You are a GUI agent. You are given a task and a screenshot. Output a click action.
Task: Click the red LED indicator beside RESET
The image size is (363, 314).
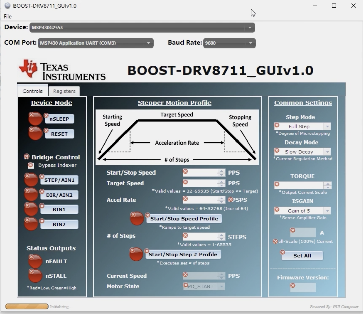(x=35, y=133)
